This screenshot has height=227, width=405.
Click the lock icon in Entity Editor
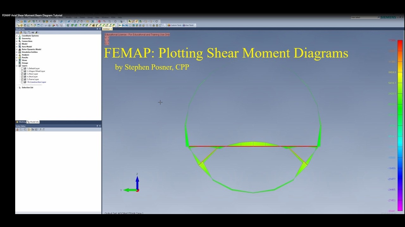click(17, 130)
